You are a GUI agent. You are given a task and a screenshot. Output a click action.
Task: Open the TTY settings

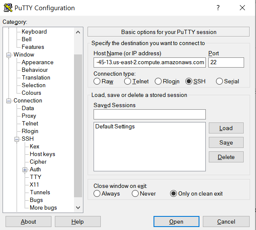[x=36, y=177]
